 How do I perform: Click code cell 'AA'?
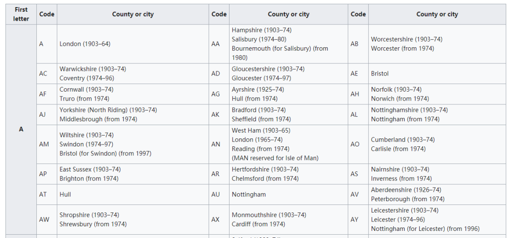point(219,44)
